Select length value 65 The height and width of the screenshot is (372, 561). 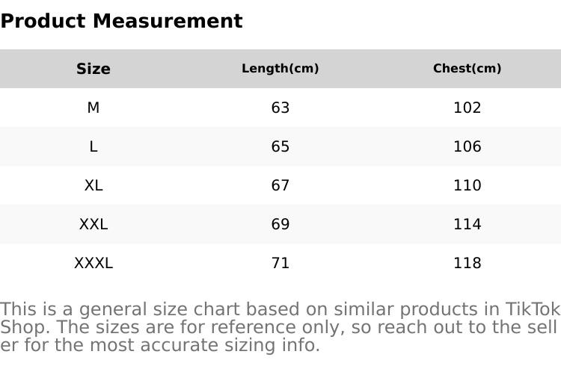[280, 146]
